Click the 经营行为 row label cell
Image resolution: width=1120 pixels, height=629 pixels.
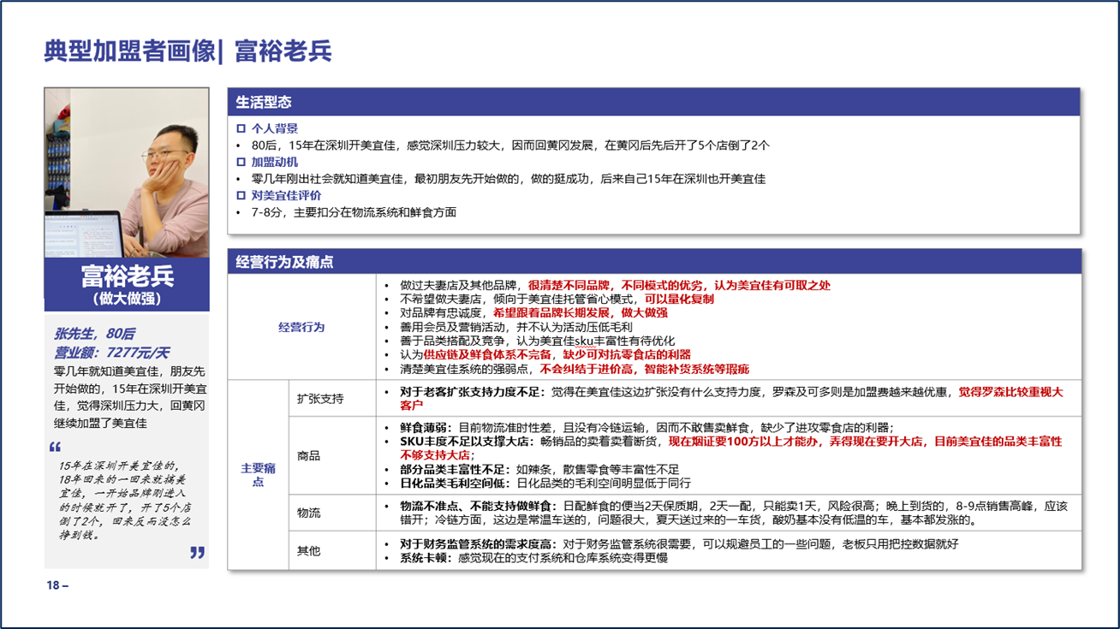[301, 328]
